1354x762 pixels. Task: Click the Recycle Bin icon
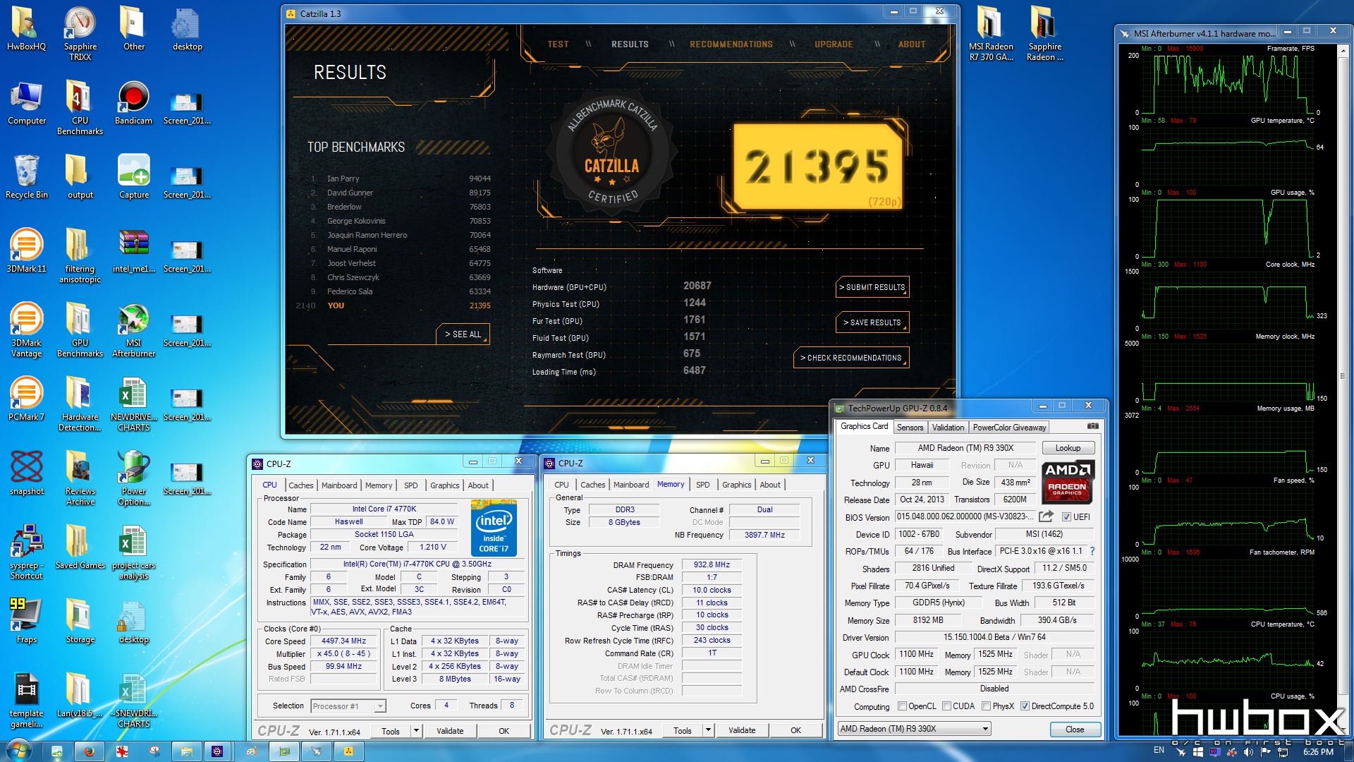(26, 177)
